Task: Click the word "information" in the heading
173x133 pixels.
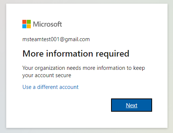Action: [70, 54]
